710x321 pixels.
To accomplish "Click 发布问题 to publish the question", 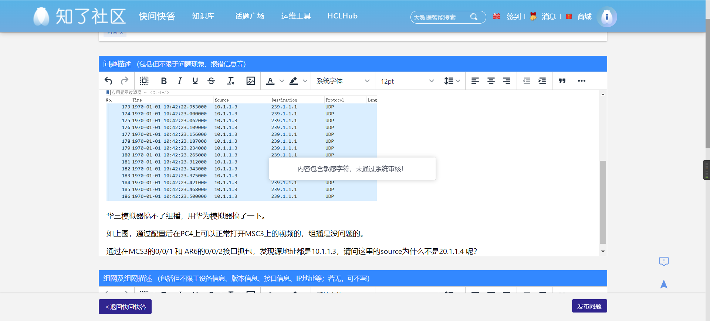I will (x=589, y=306).
